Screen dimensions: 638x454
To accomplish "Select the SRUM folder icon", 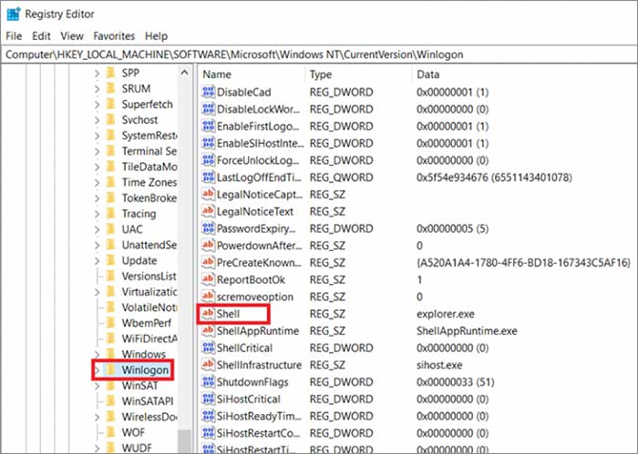I will 110,88.
